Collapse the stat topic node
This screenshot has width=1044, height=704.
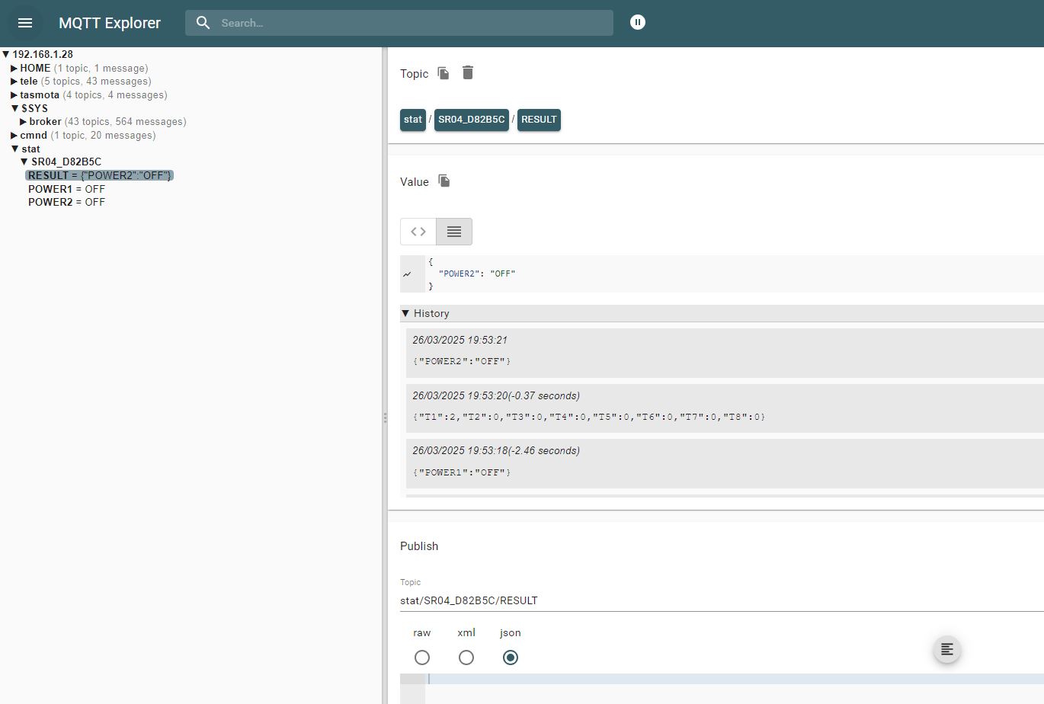[15, 149]
